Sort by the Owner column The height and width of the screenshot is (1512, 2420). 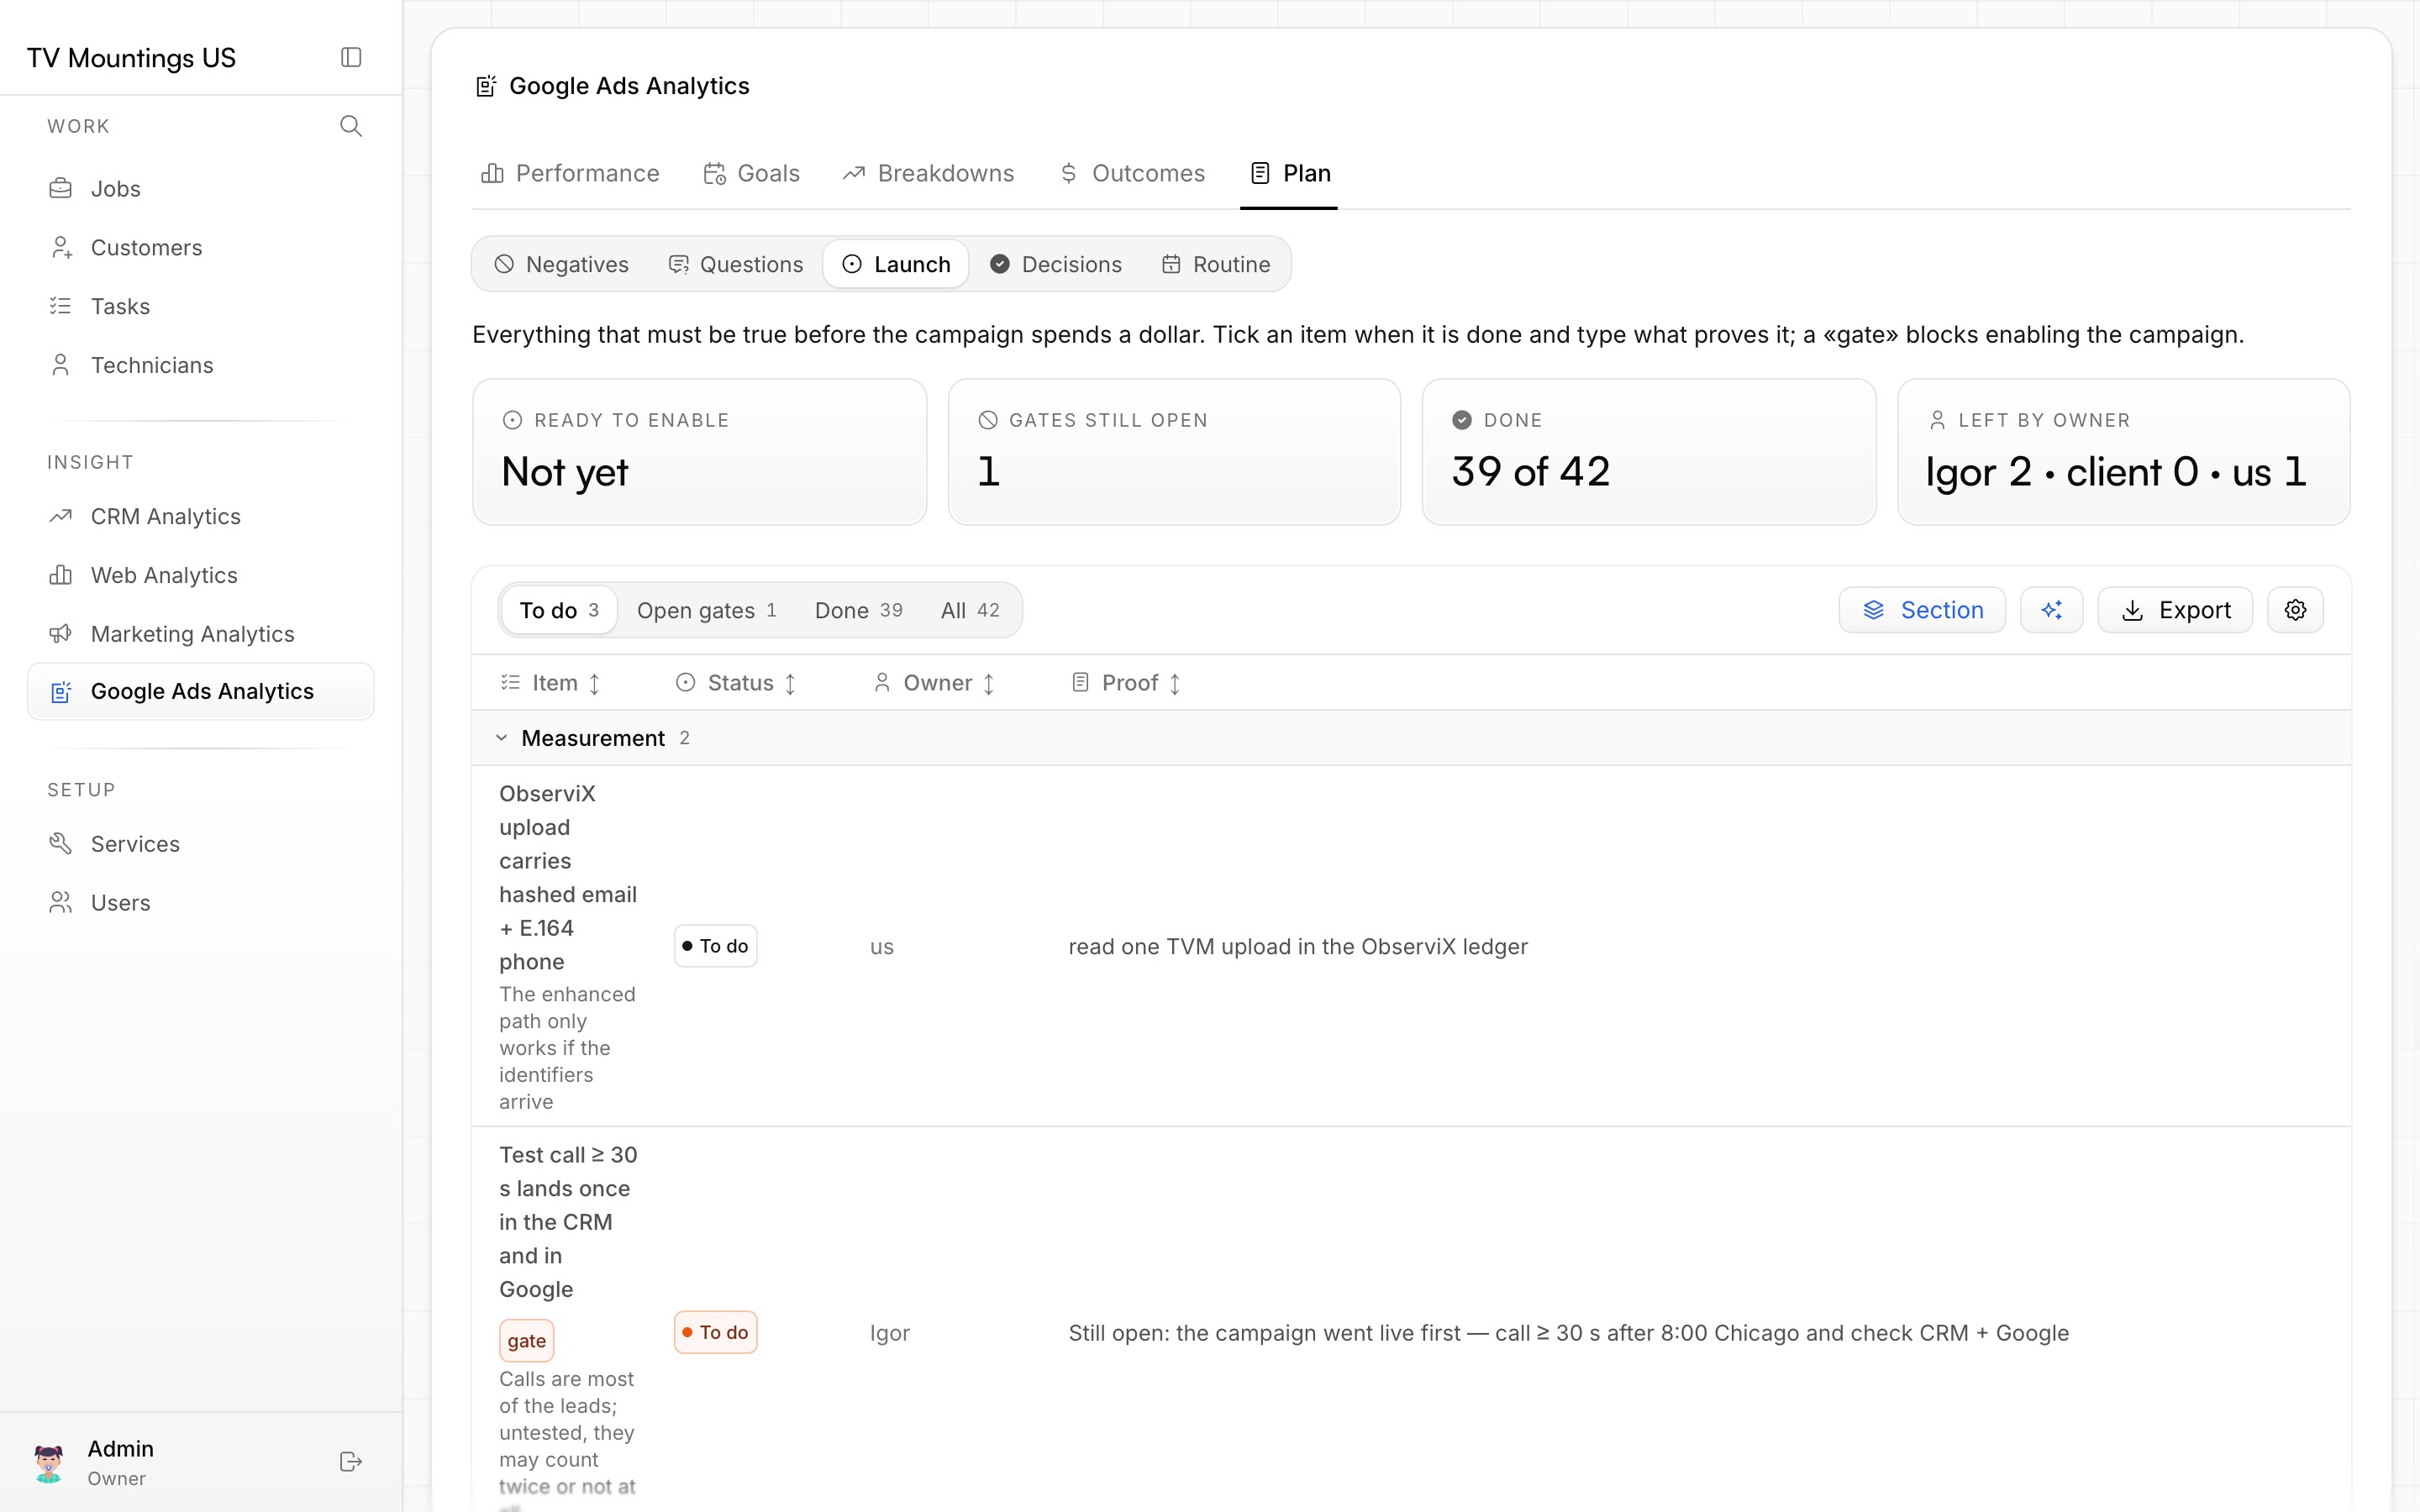coord(935,683)
